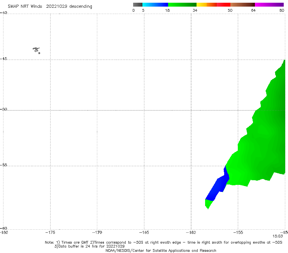Click the latitude label '-55'

click(4, 165)
